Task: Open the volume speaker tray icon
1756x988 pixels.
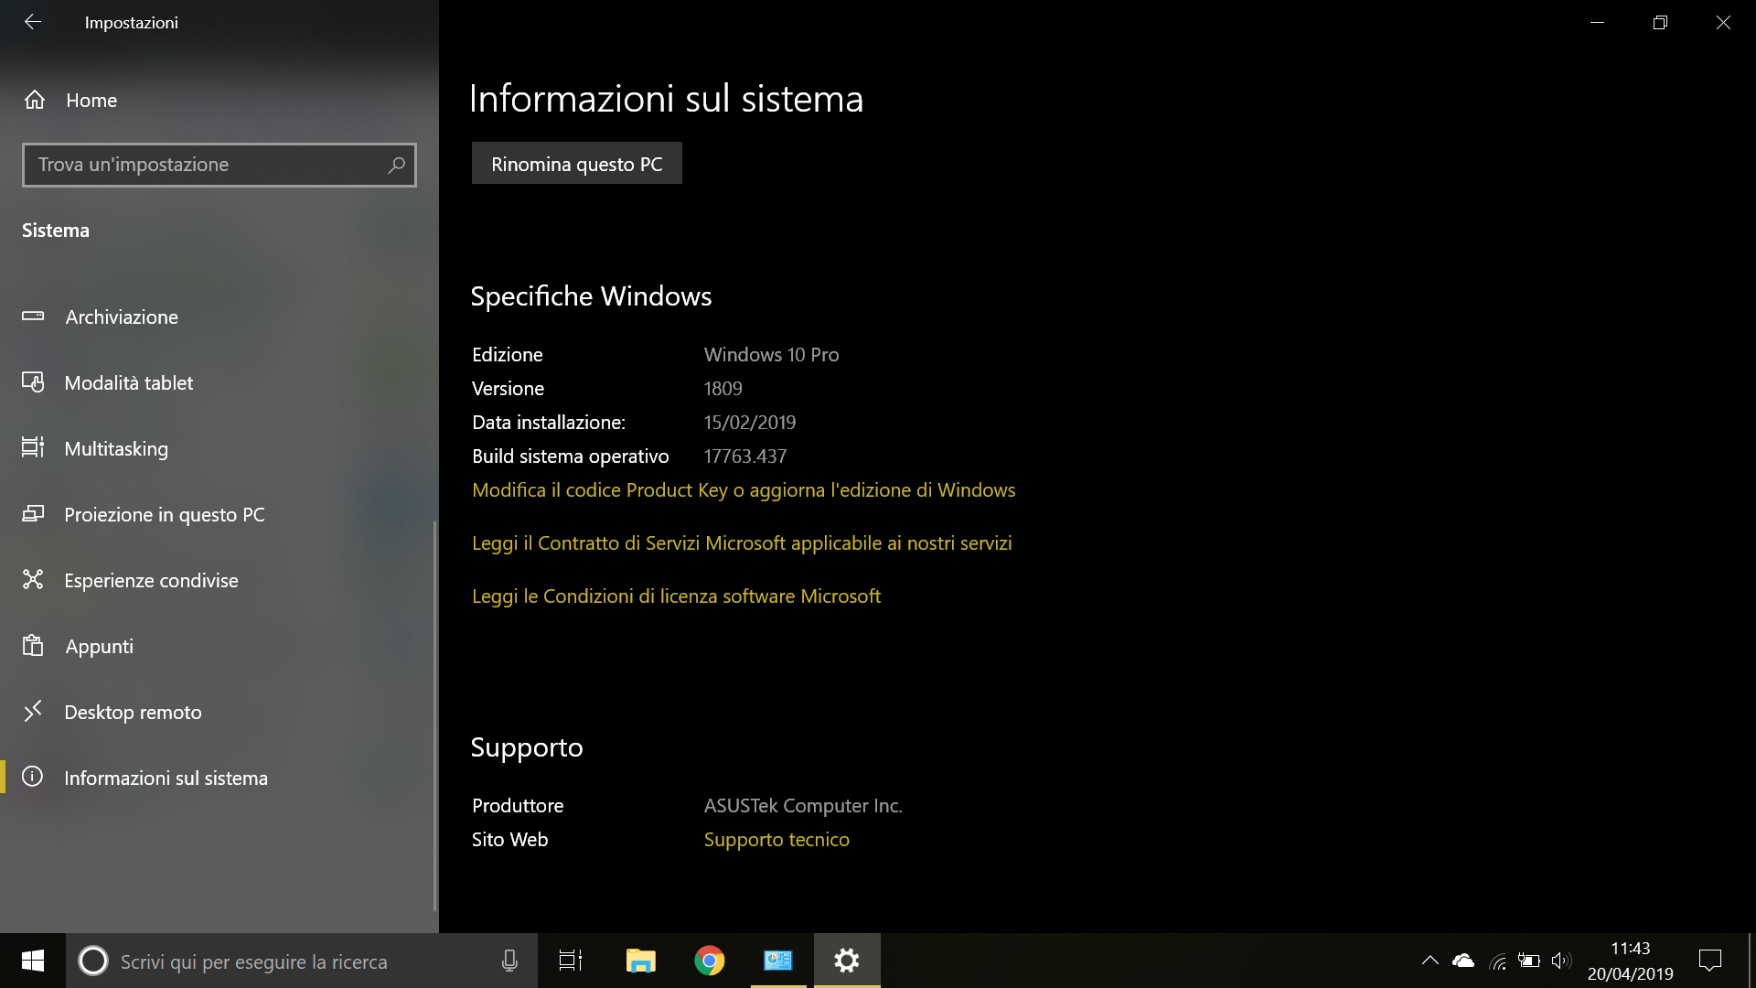Action: coord(1561,961)
